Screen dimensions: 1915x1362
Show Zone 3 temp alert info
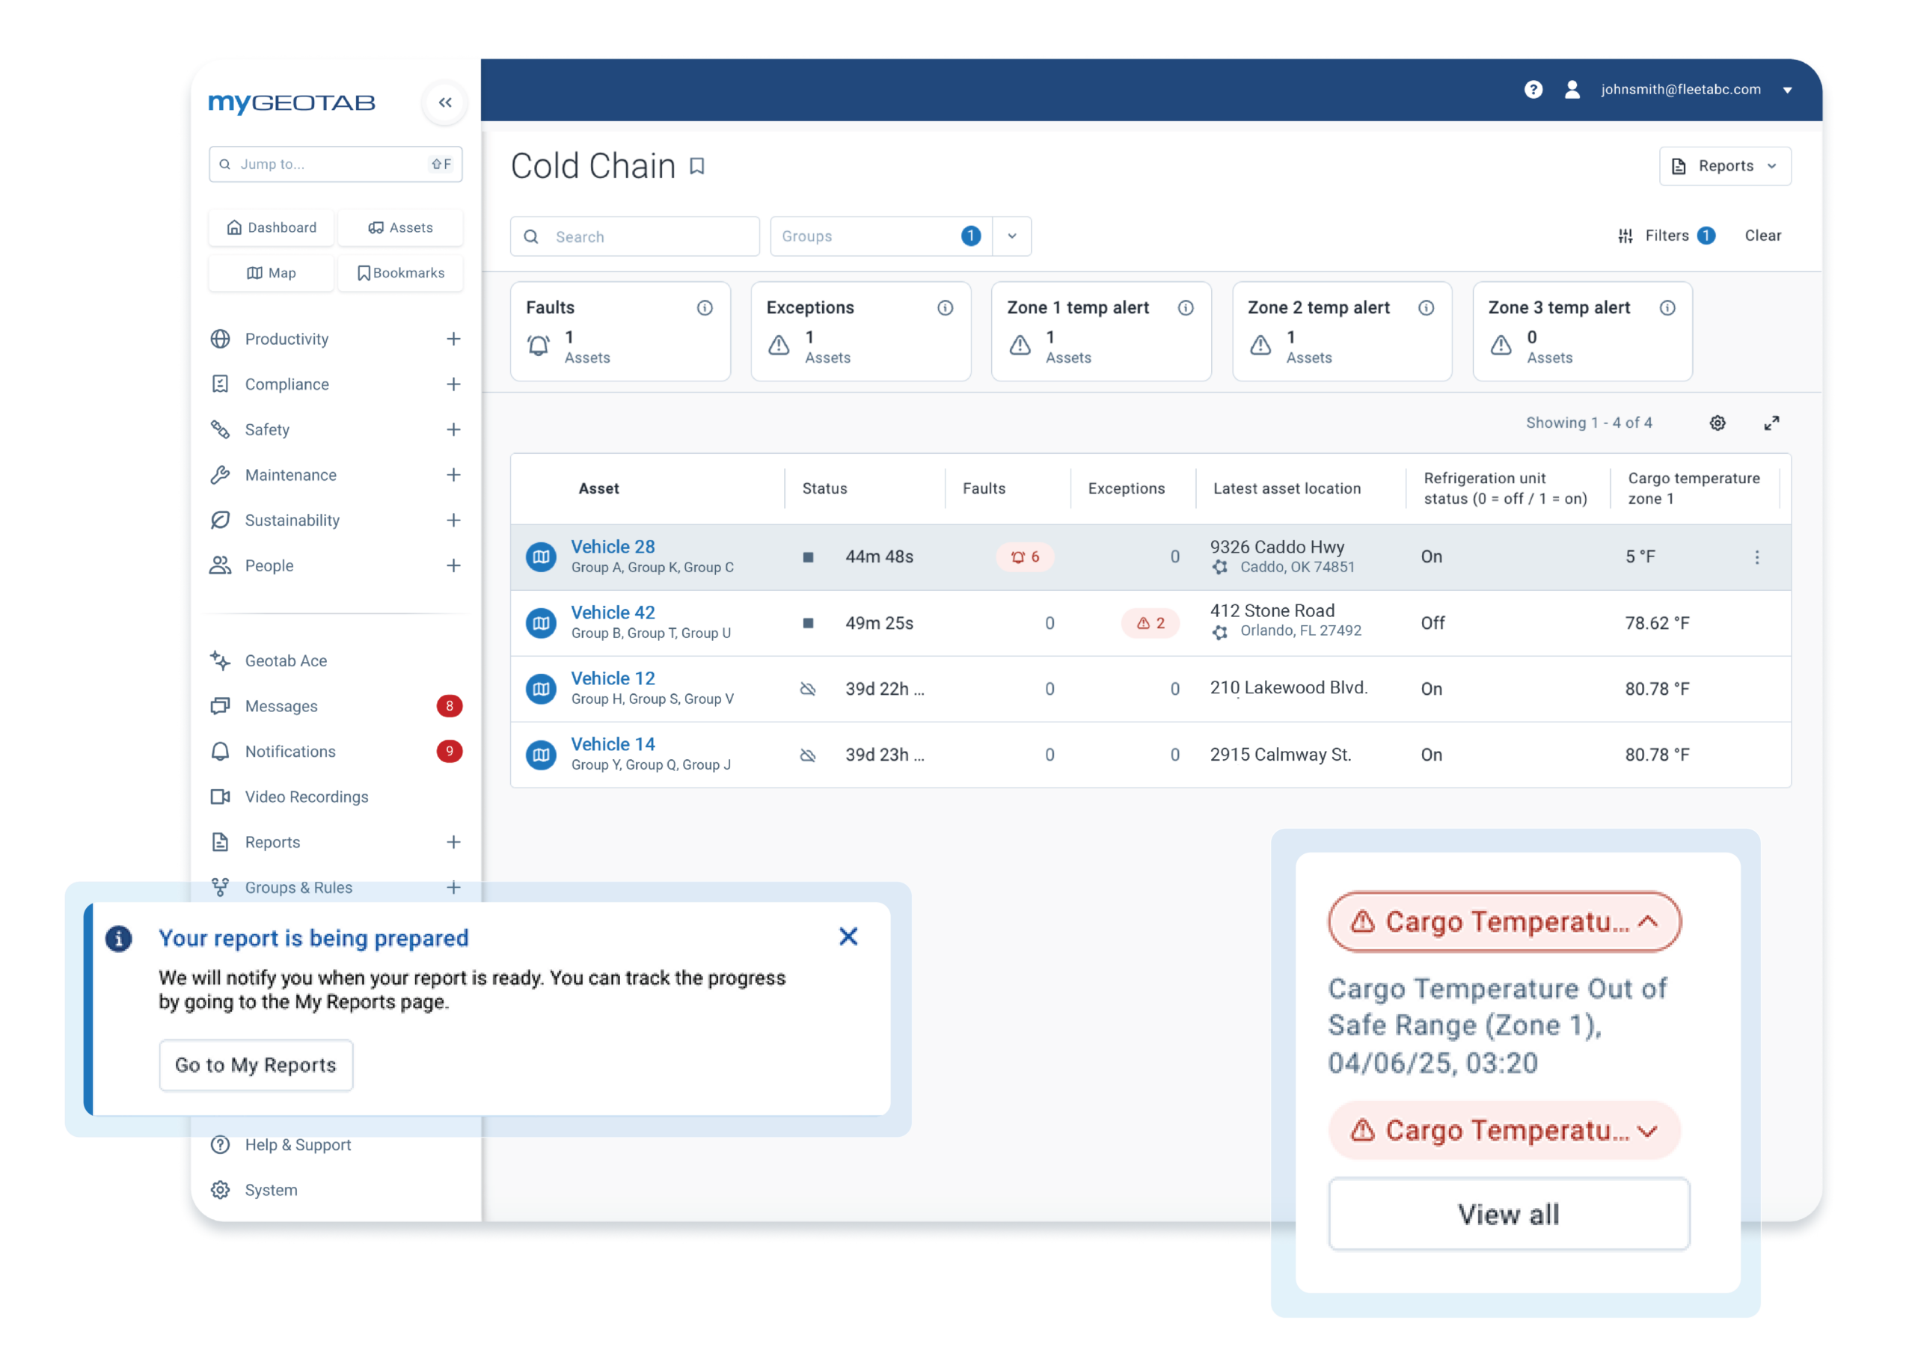[1667, 308]
